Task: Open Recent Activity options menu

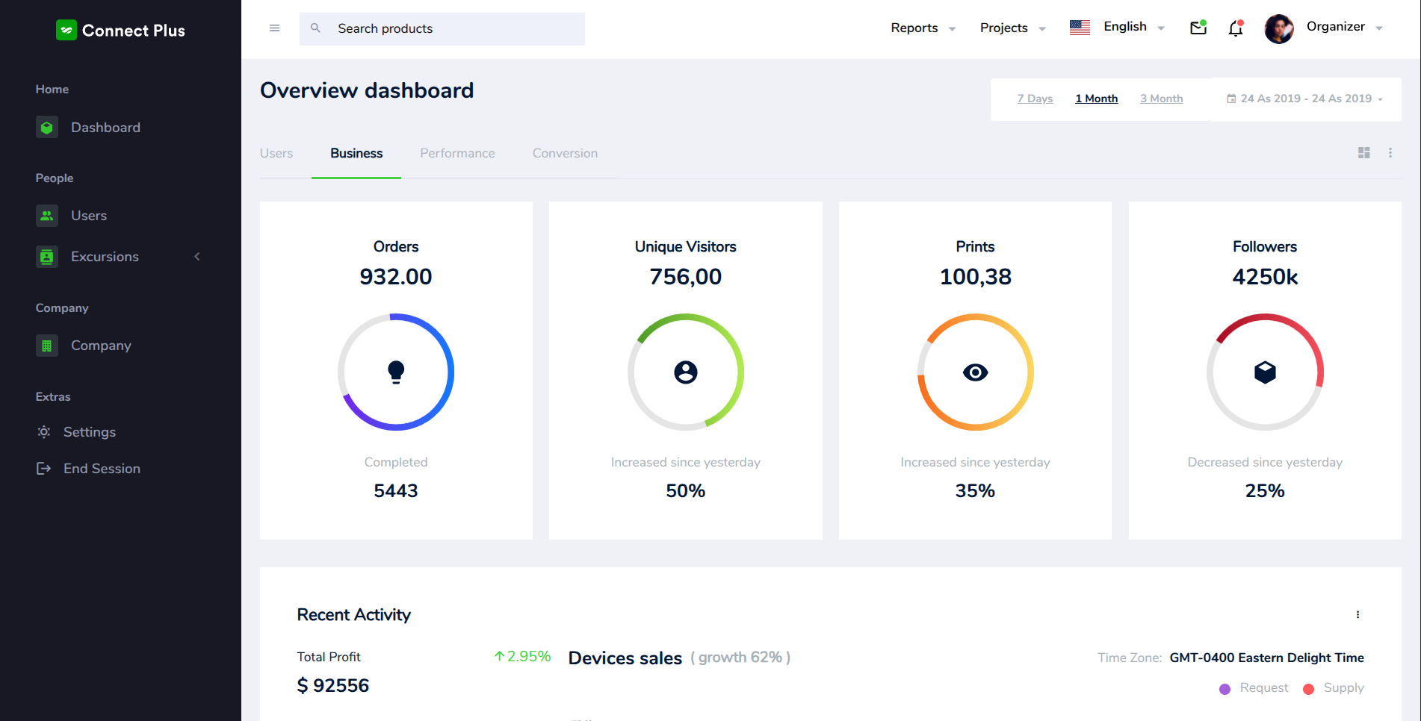Action: point(1357,615)
